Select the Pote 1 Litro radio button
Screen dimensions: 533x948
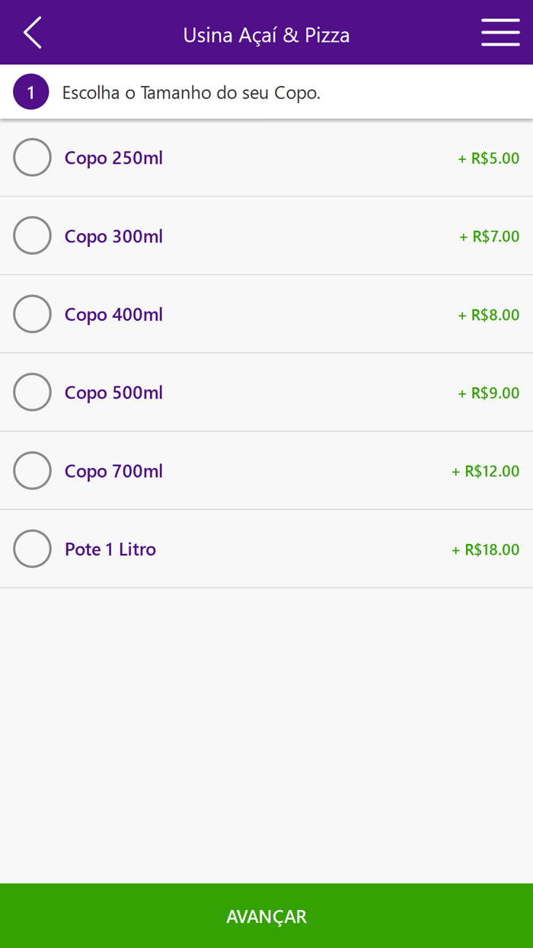point(32,549)
